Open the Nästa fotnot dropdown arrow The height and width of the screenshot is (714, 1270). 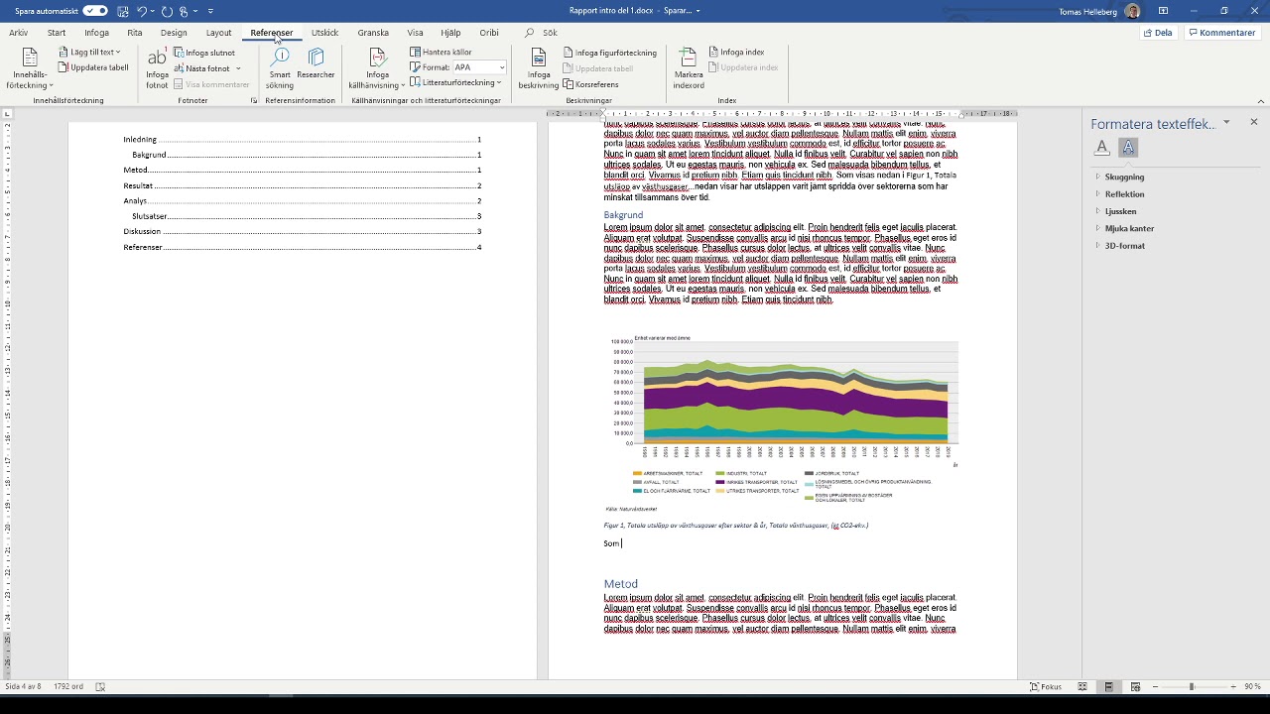click(x=238, y=68)
